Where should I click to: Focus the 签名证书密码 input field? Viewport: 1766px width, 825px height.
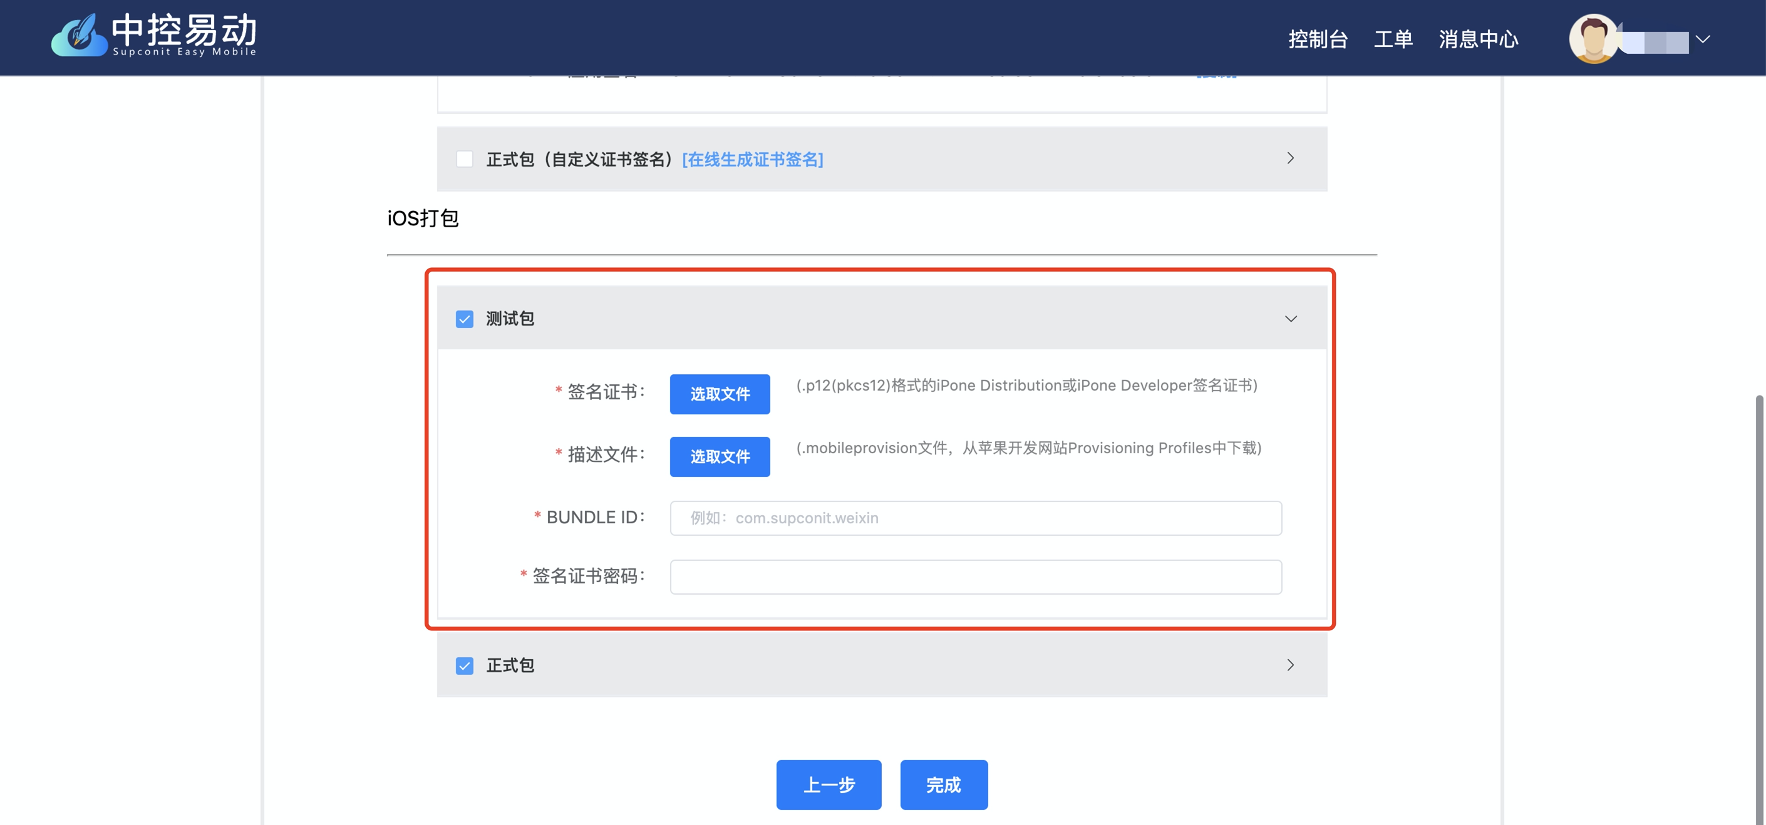pos(976,577)
